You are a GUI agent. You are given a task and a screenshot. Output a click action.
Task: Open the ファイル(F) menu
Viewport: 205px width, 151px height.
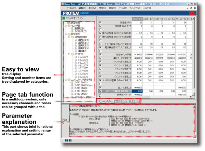(x=71, y=8)
